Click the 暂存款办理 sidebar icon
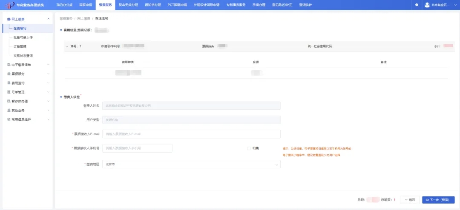The width and height of the screenshot is (460, 210). (9, 101)
